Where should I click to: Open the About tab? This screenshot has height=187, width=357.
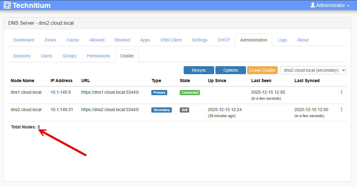pyautogui.click(x=303, y=40)
